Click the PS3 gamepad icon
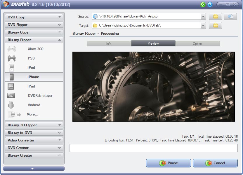The height and width of the screenshot is (175, 243). 12,58
